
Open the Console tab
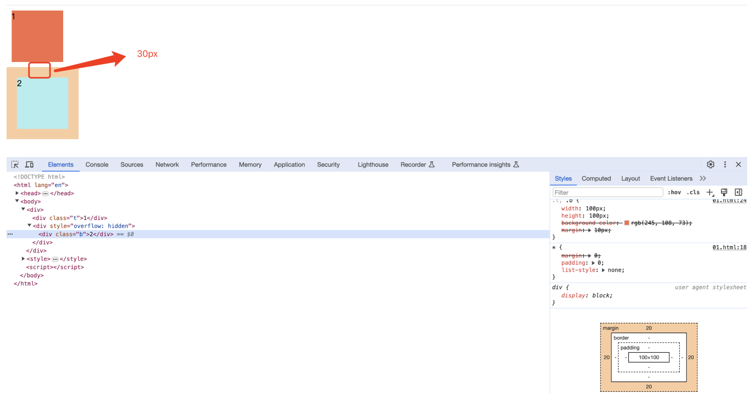tap(97, 165)
